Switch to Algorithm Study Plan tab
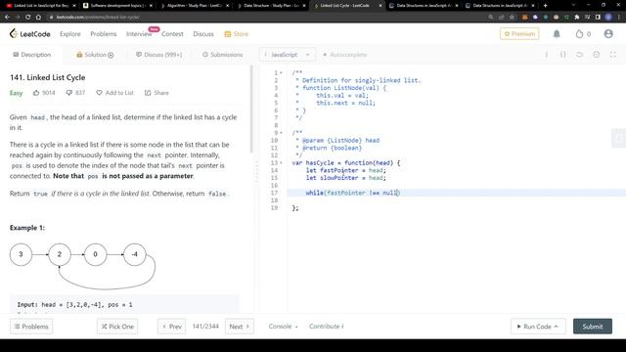 (194, 6)
